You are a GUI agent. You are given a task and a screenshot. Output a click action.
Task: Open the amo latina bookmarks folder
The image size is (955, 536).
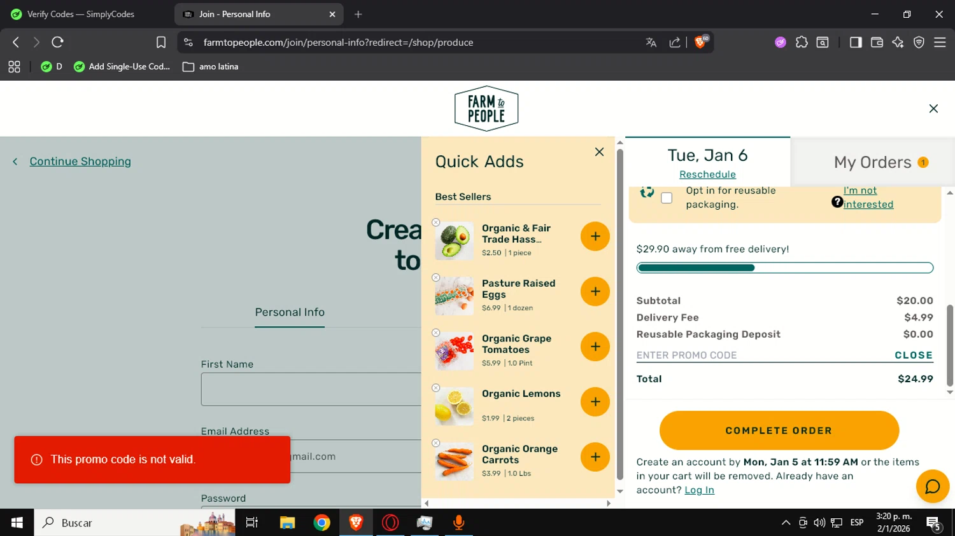[210, 67]
